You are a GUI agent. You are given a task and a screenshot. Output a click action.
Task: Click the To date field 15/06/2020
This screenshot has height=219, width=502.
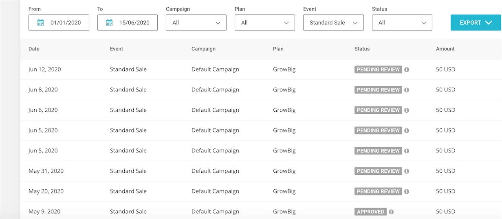(x=134, y=23)
